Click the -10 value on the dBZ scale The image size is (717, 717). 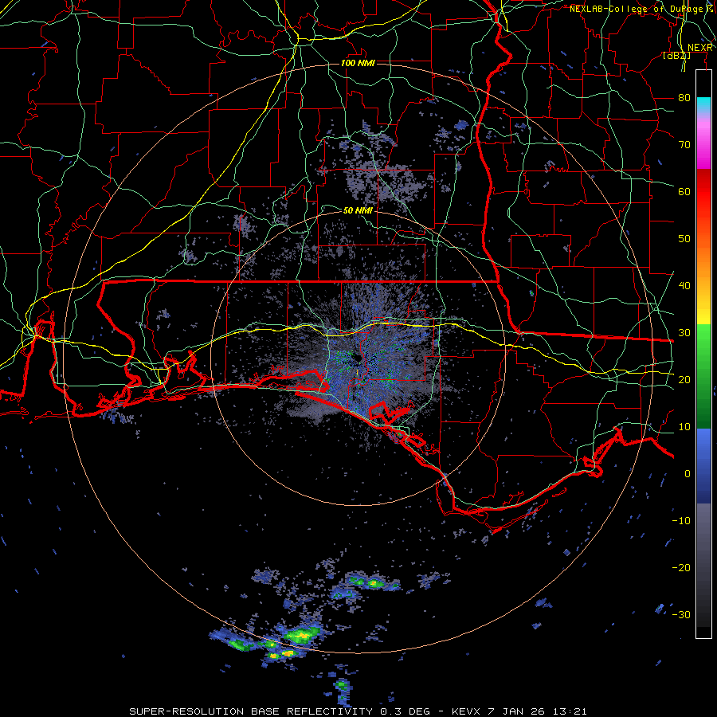[x=681, y=521]
